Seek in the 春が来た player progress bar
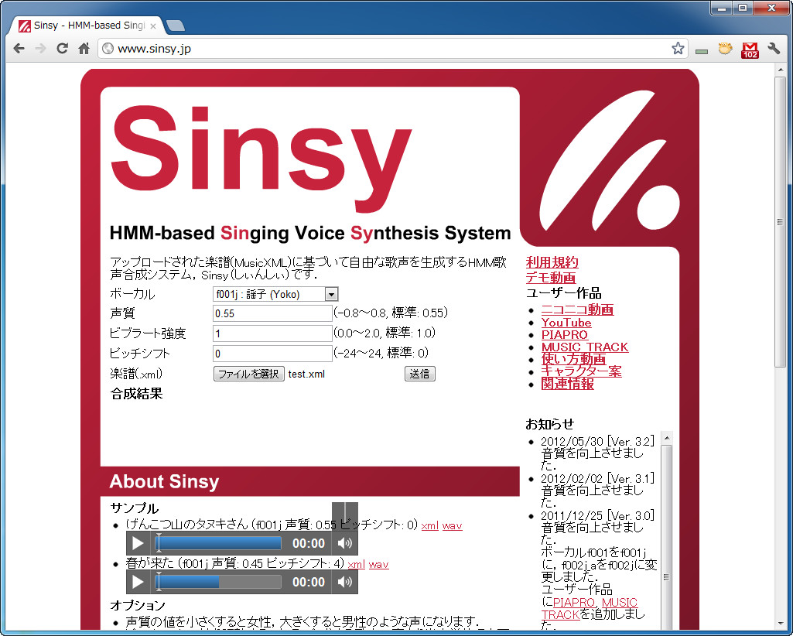The image size is (793, 636). tap(218, 582)
